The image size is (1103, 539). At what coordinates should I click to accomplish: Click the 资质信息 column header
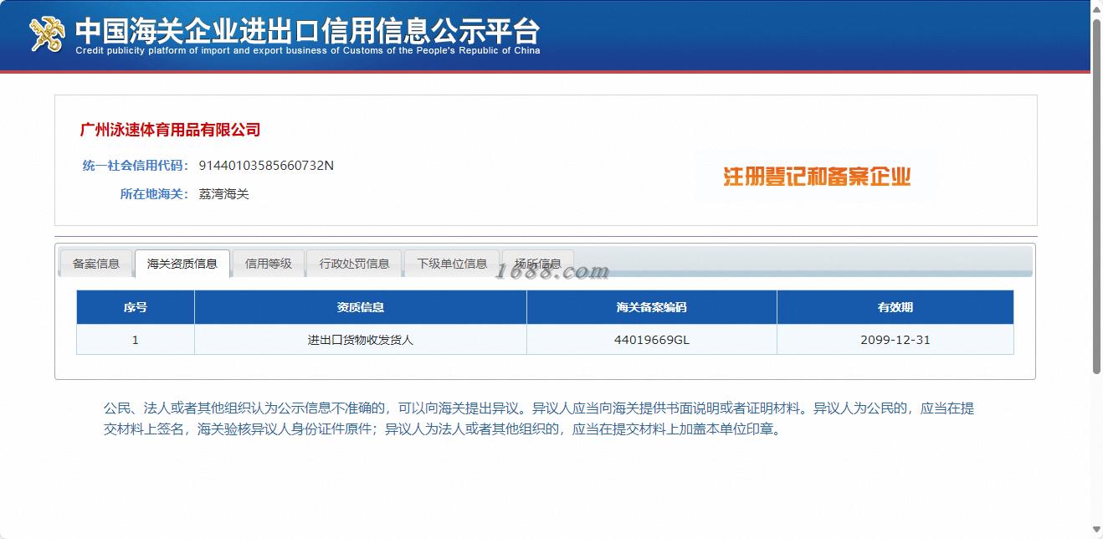361,307
